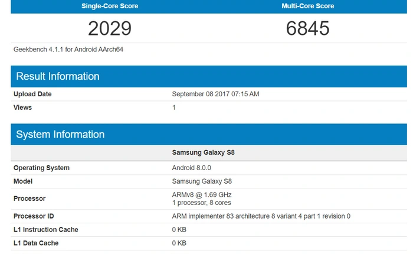Screen dimensions: 413x254
Task: Click the Geekbench 4.1.1 for Android AArch64 text
Action: coord(68,49)
